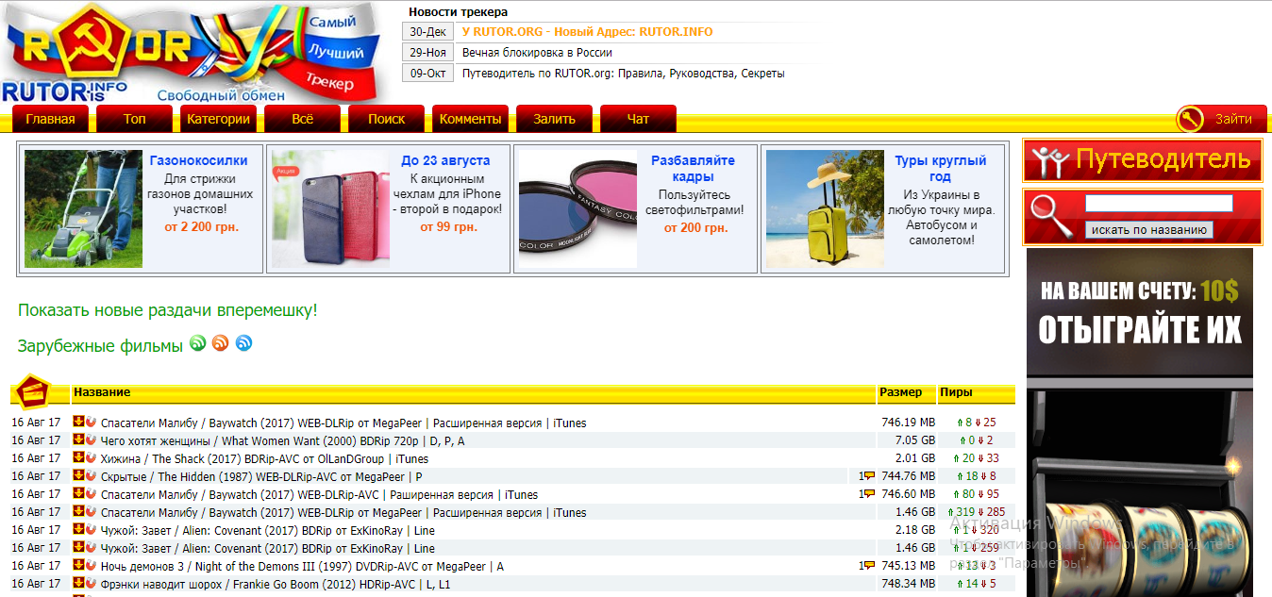Click the key icon beside Зайти
This screenshot has width=1272, height=597.
point(1190,119)
